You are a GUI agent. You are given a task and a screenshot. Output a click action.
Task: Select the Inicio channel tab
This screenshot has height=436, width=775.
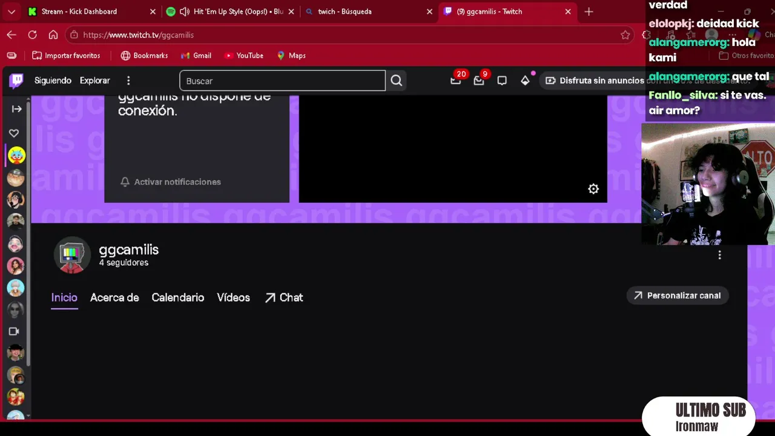[x=64, y=297]
